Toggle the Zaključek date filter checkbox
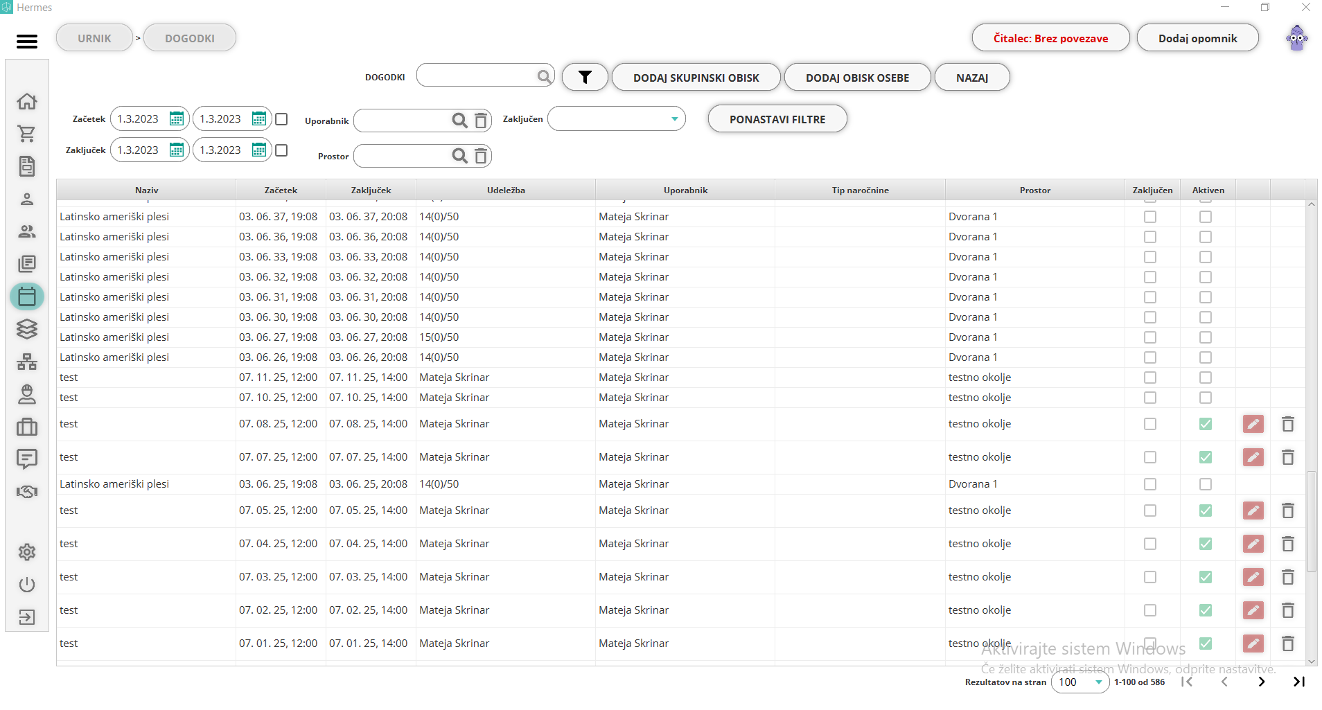The width and height of the screenshot is (1322, 710). [281, 150]
